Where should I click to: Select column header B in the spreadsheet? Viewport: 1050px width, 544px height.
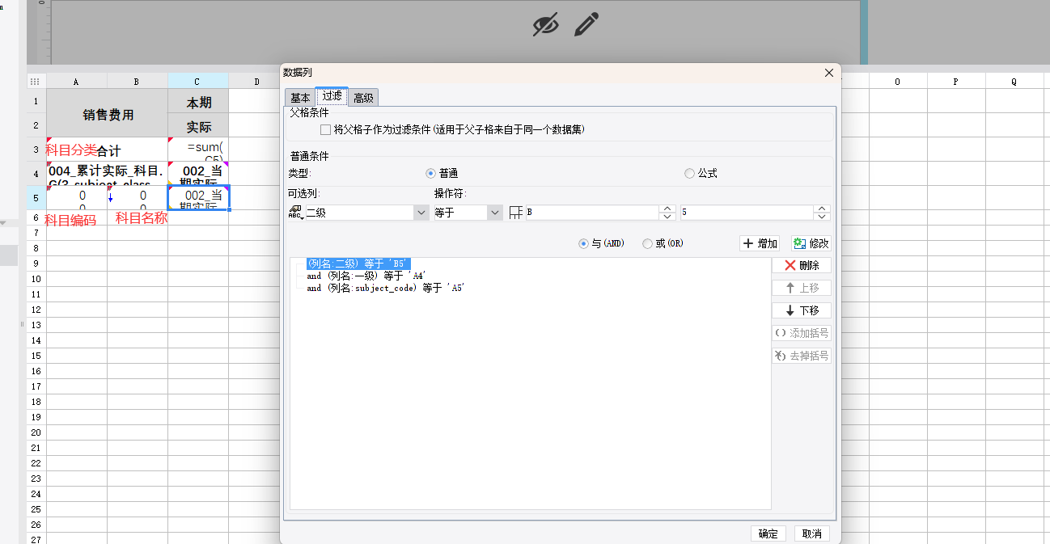click(x=137, y=82)
